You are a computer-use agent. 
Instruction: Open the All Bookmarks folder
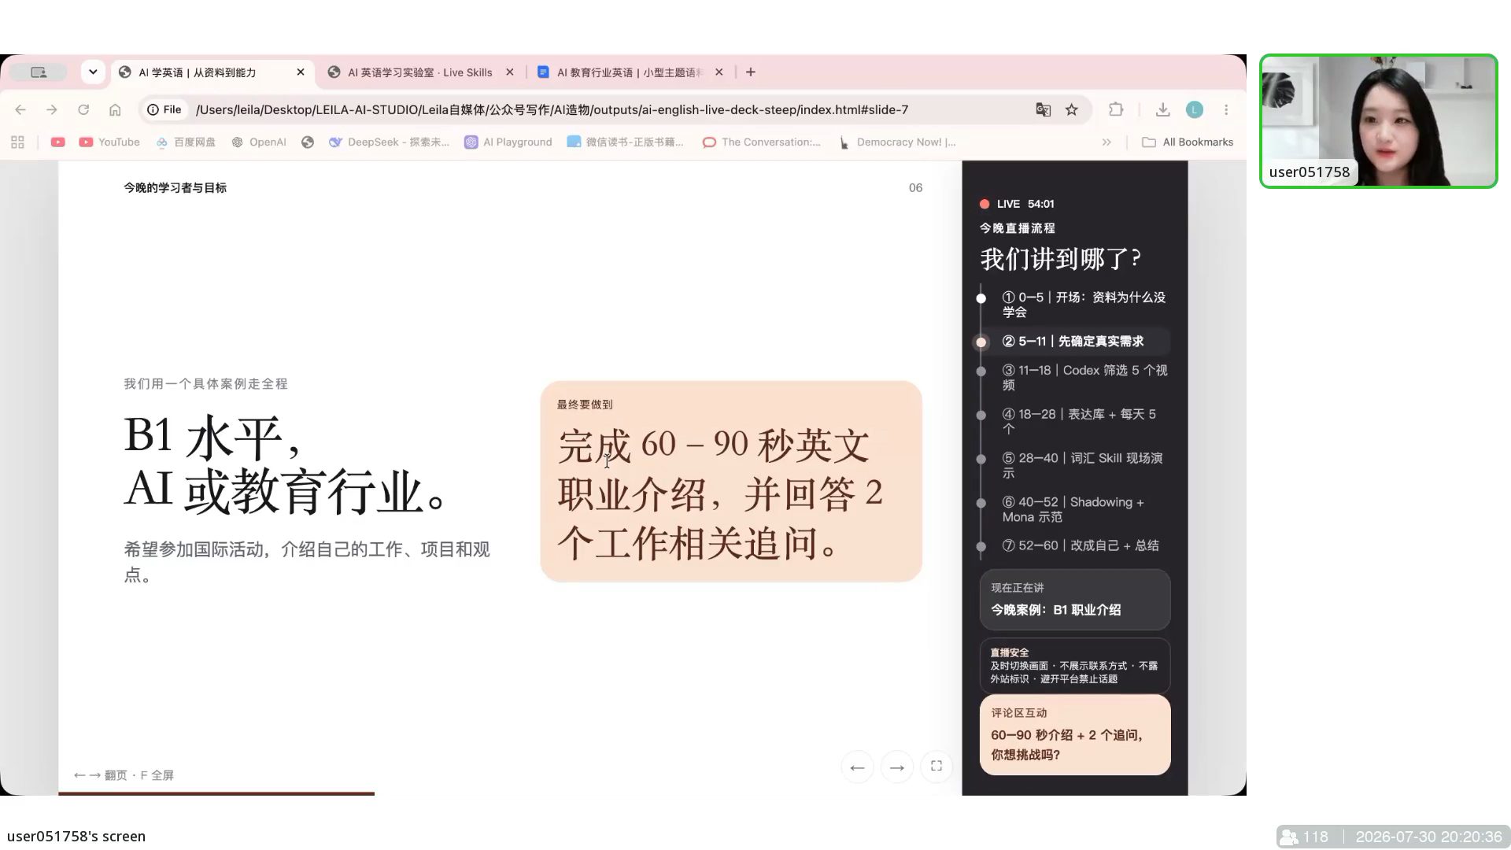click(1188, 142)
